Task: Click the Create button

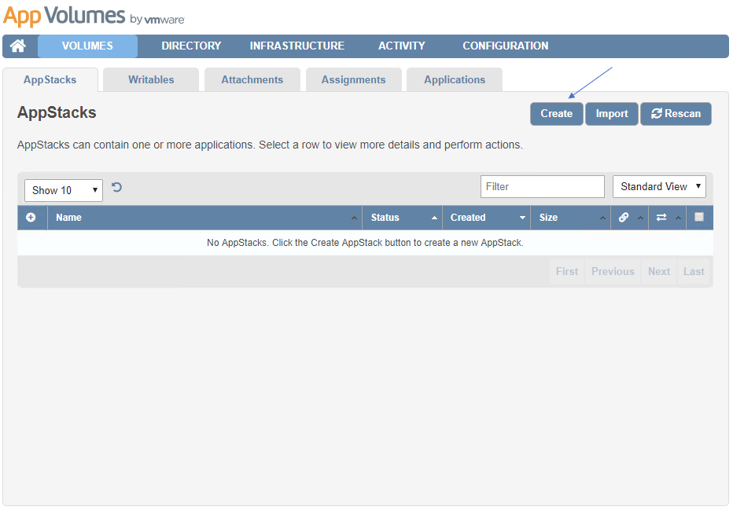Action: (556, 114)
